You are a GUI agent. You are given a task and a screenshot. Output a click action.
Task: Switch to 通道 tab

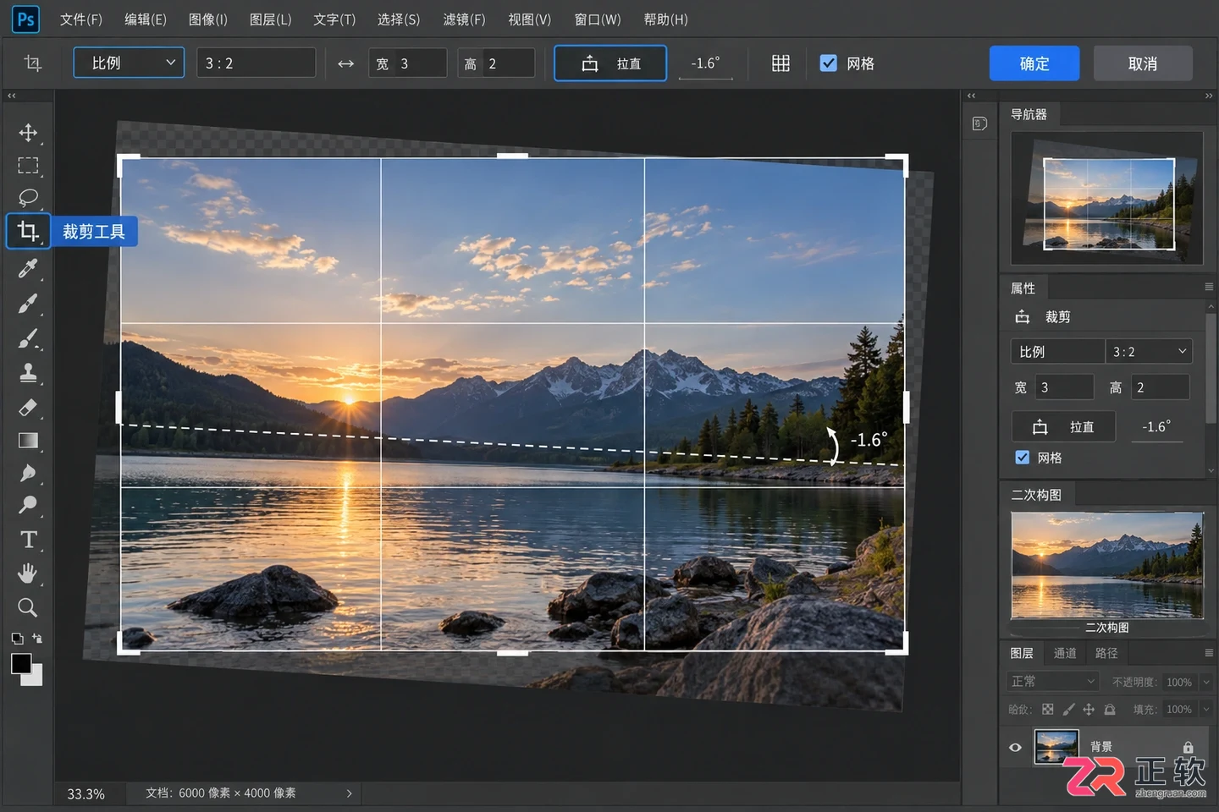click(1065, 654)
